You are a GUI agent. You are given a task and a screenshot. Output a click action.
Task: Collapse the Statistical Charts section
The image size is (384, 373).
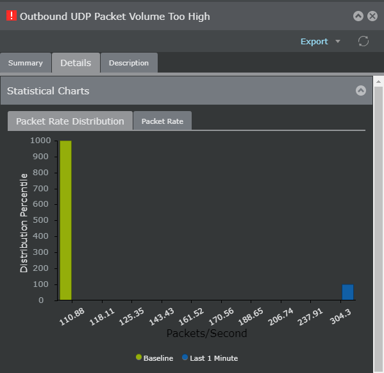click(x=361, y=91)
